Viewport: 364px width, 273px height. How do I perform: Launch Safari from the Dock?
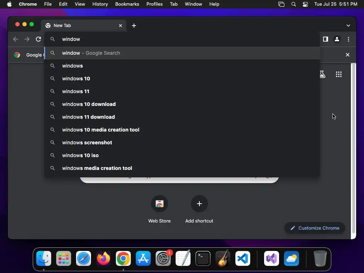(x=84, y=258)
